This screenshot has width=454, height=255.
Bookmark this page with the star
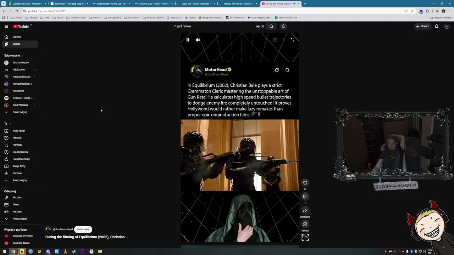tap(412, 11)
